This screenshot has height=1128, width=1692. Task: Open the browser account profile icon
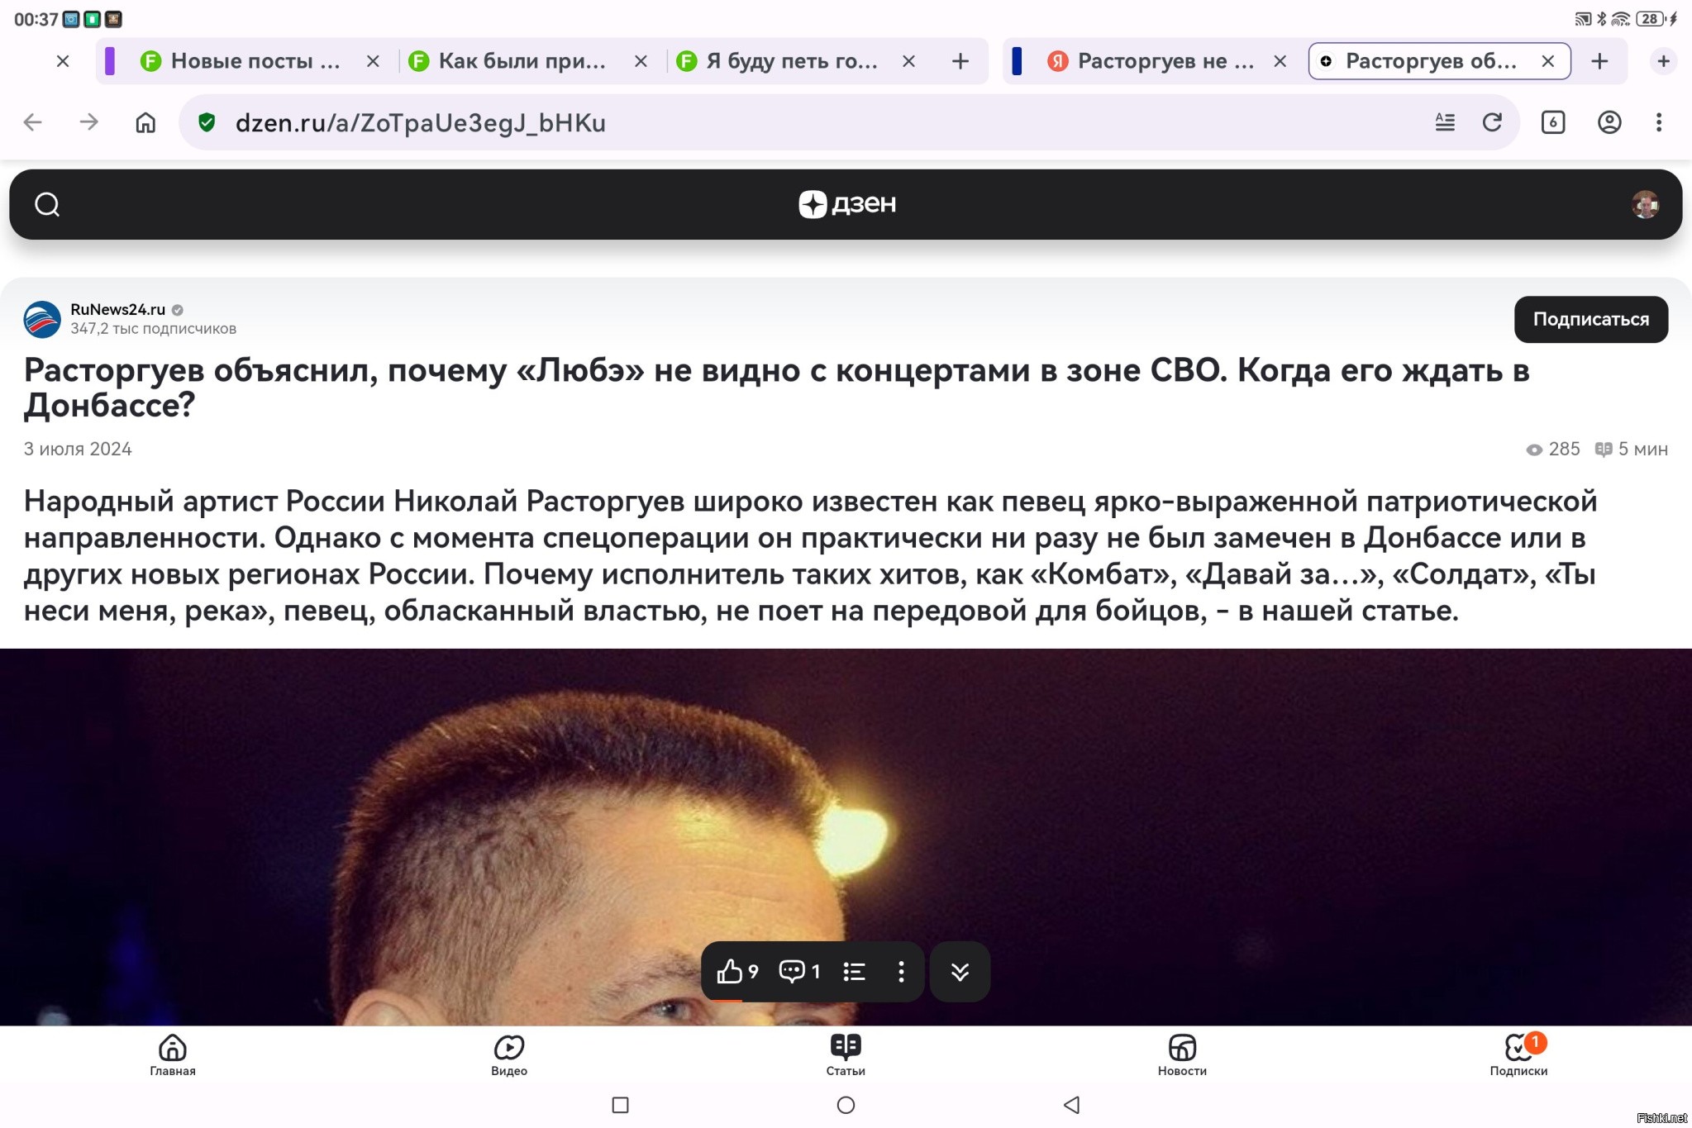click(1609, 122)
